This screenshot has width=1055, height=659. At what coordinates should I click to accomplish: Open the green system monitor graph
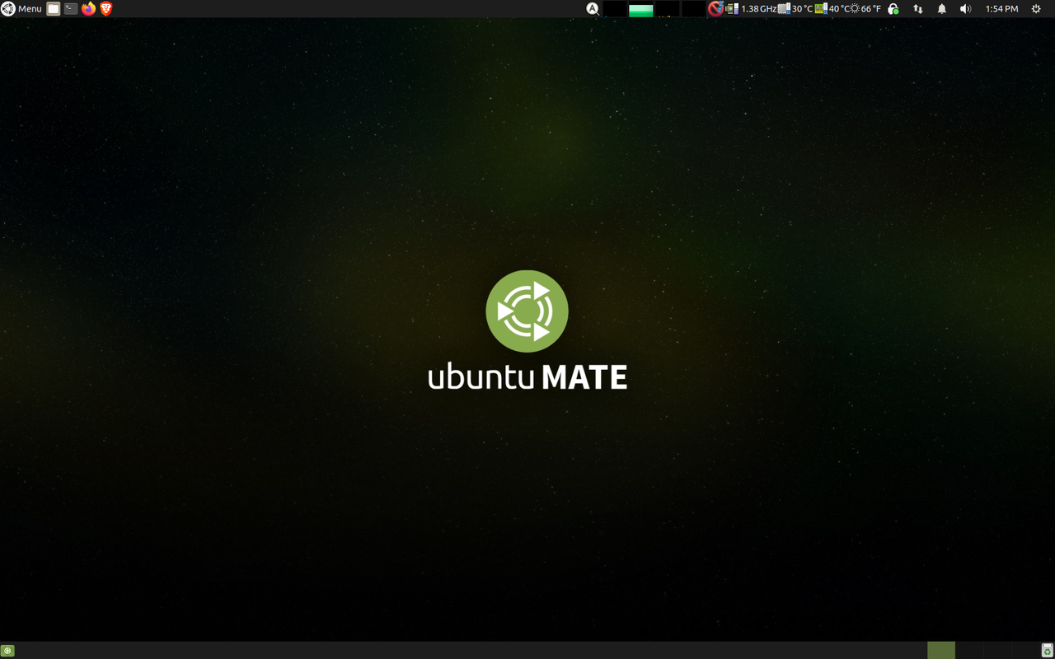(640, 9)
